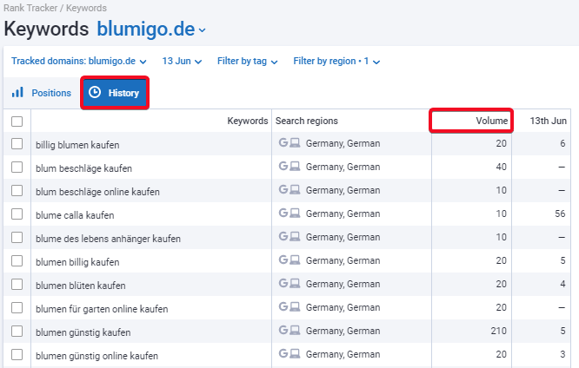Click desktop icon in billig blumen kaufen row
The image size is (579, 368).
coord(295,142)
